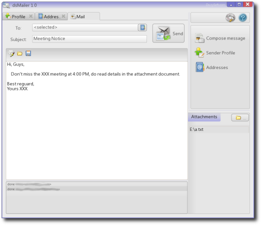Click the Compose message icon
This screenshot has height=225, width=261.
click(x=200, y=38)
